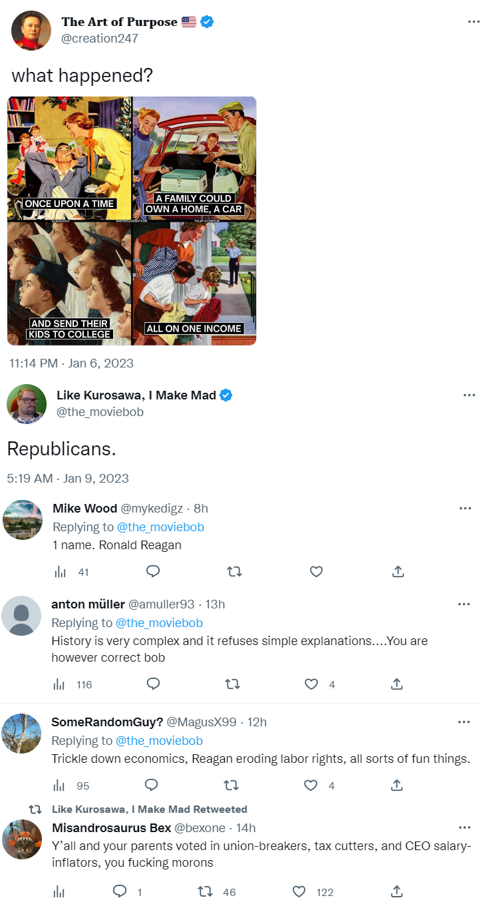The height and width of the screenshot is (912, 483).
Task: Share SomeRandomGuy's reply
Action: [397, 786]
